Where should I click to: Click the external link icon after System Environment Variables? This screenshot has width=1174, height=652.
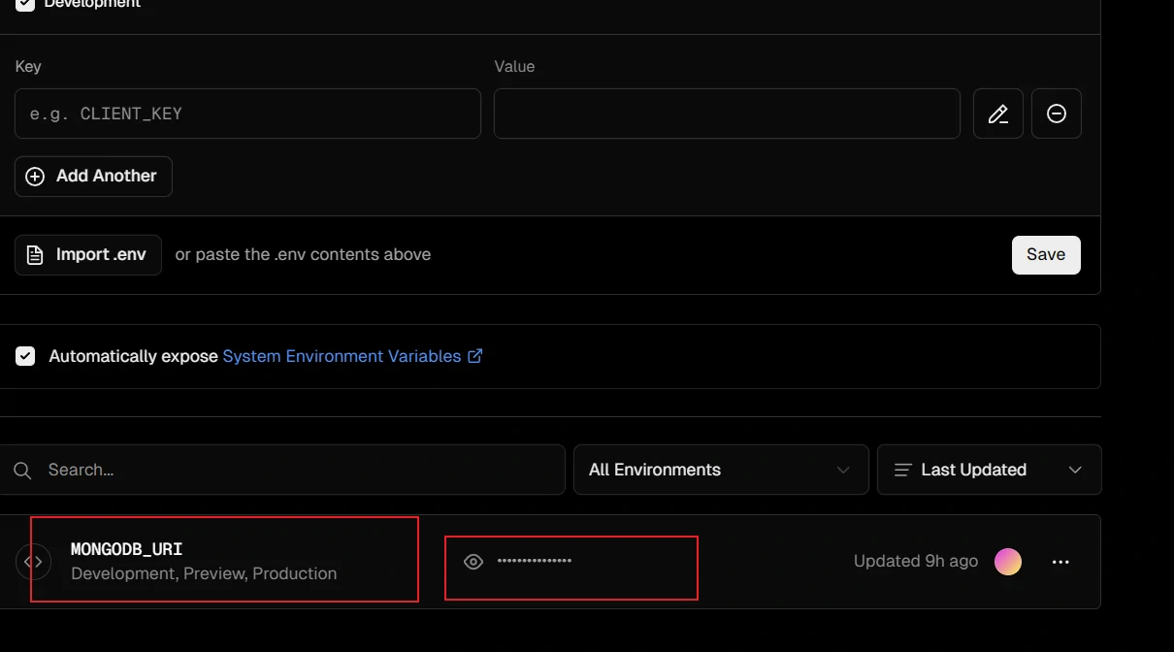475,356
